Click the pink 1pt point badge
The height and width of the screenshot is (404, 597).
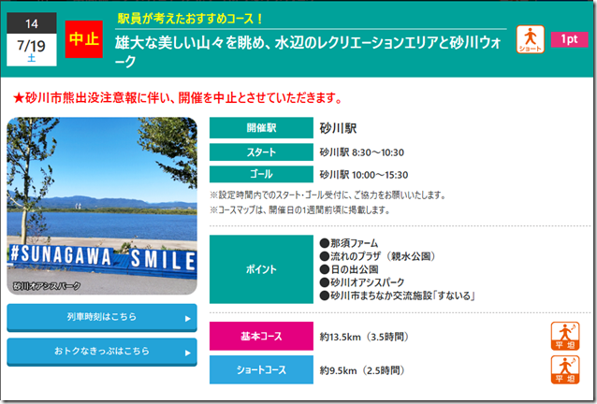click(569, 39)
